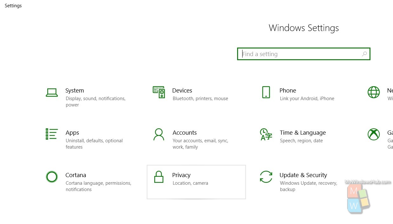Open System settings via the laptop icon
This screenshot has height=224, width=393.
pyautogui.click(x=52, y=93)
